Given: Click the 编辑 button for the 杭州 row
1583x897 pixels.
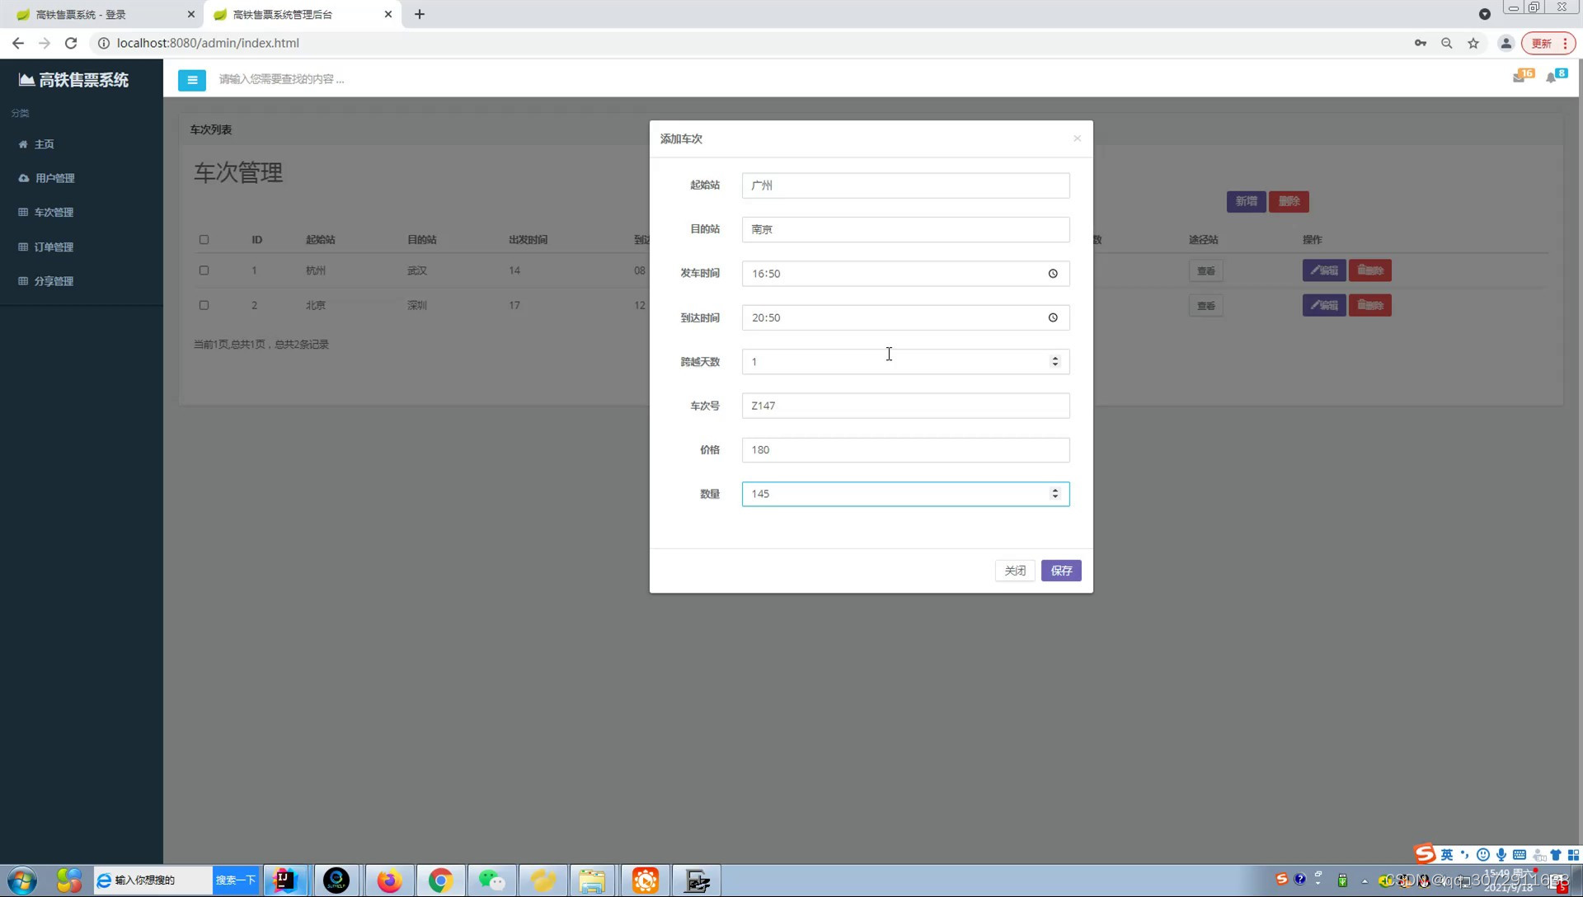Looking at the screenshot, I should [x=1324, y=270].
